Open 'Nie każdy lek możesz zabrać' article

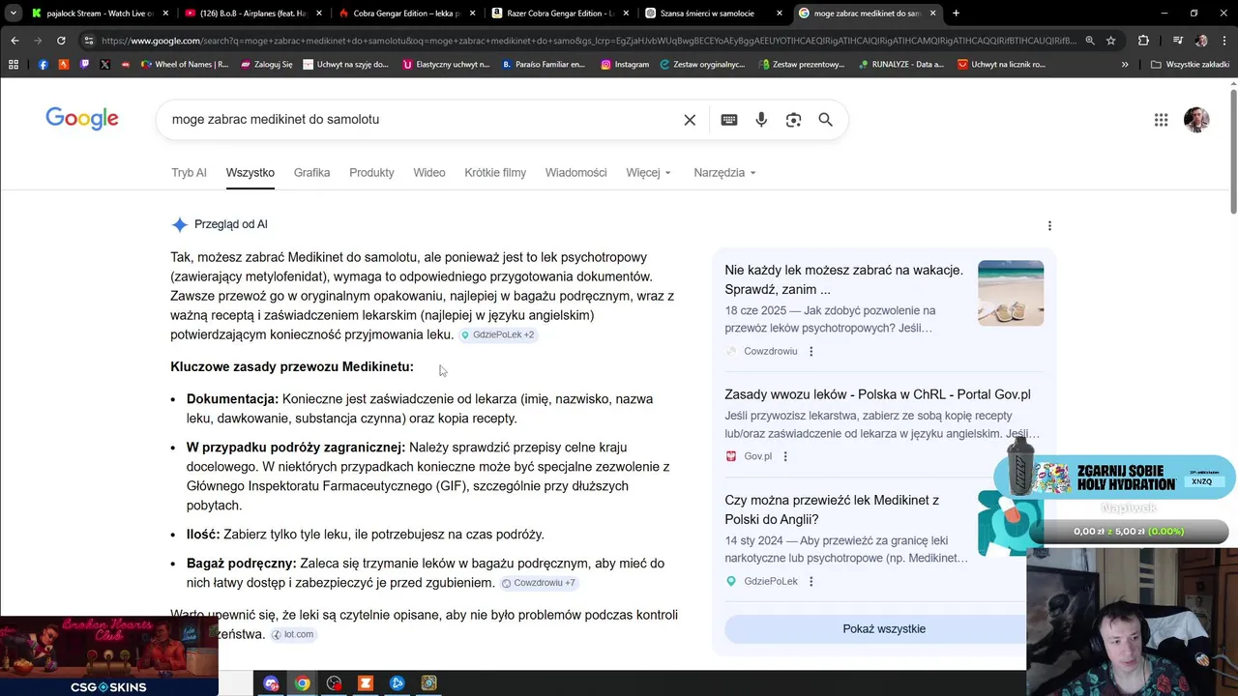point(843,279)
